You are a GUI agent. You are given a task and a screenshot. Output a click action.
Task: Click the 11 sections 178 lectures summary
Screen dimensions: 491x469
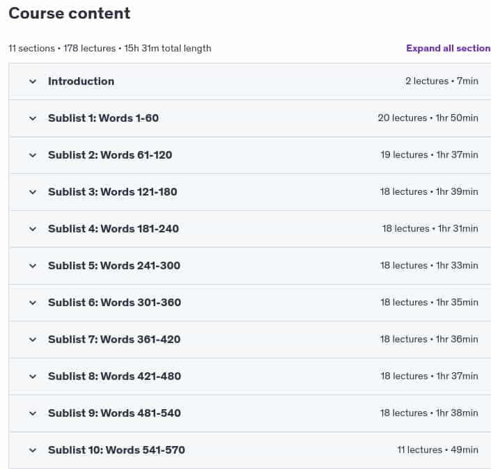coord(110,49)
